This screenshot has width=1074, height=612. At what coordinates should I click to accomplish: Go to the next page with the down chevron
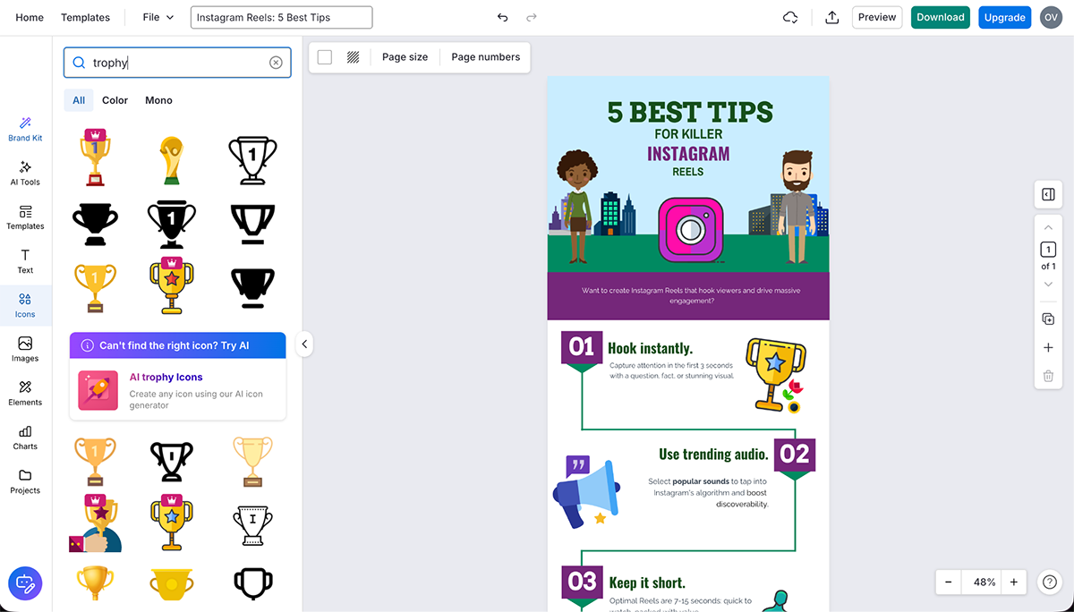(1048, 284)
